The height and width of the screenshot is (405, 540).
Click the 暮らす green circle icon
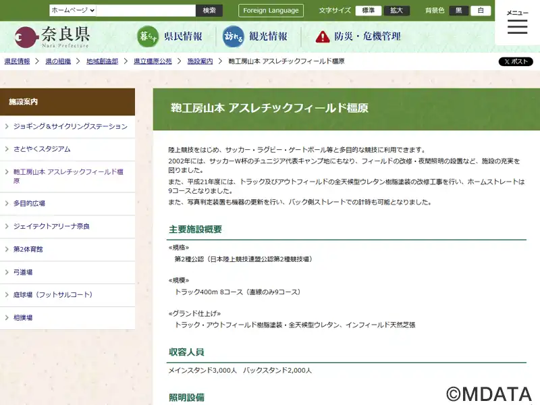click(x=148, y=36)
